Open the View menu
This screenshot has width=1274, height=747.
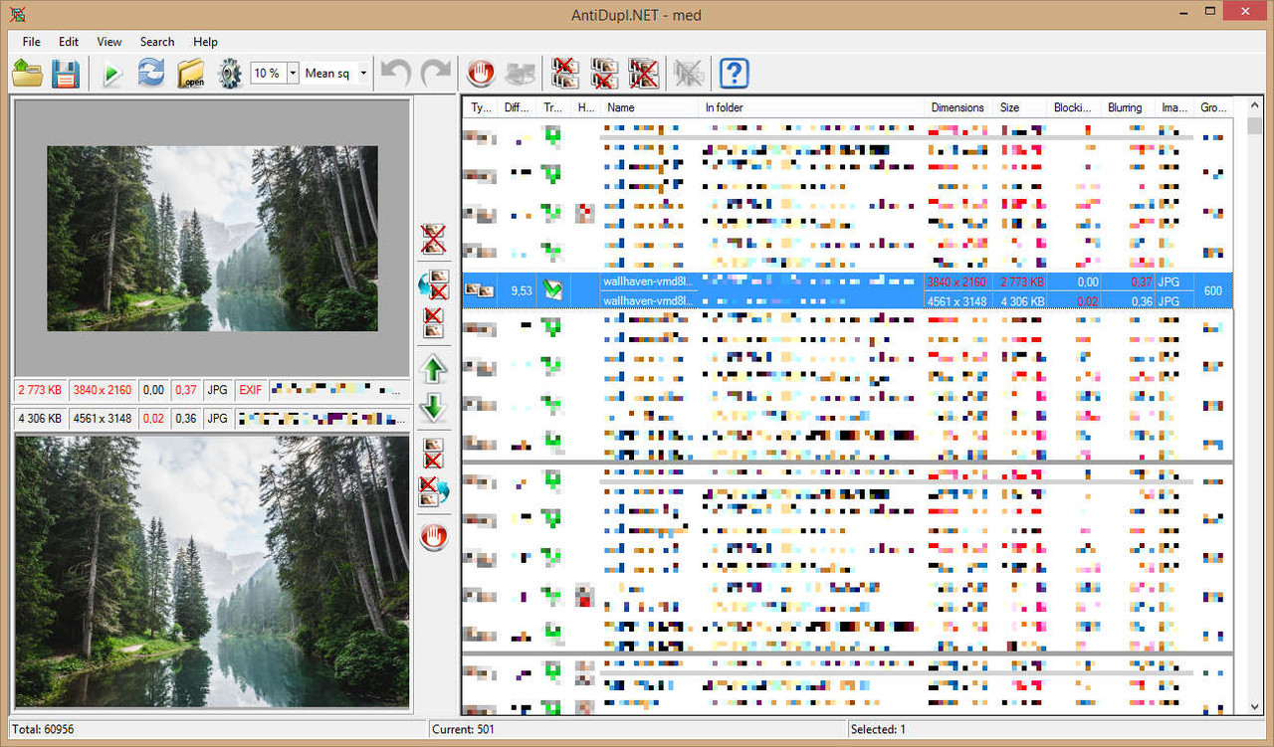pos(109,42)
